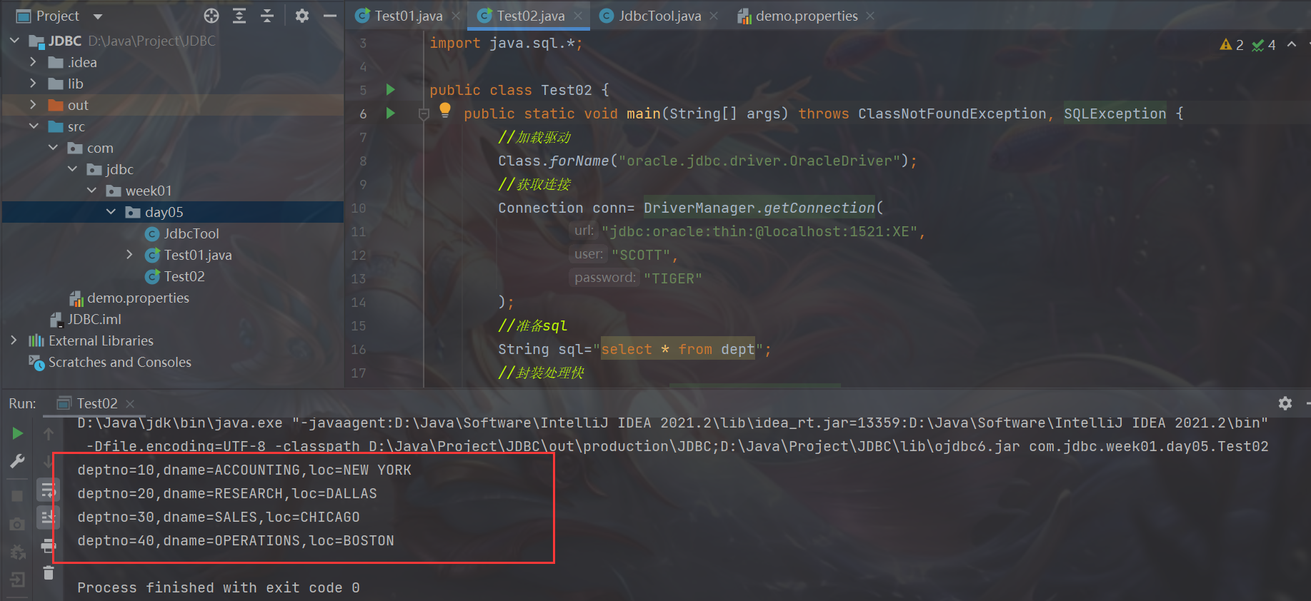Click the yellow warnings indicator showing 2
The height and width of the screenshot is (601, 1311).
pyautogui.click(x=1232, y=45)
